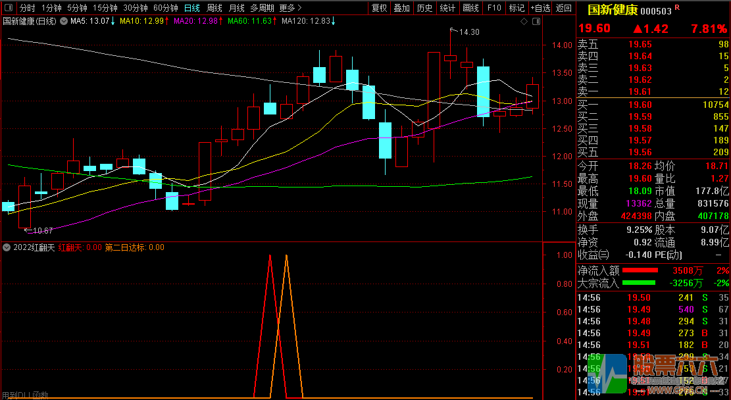Switch to the 分时 tab
731x400 pixels.
[x=27, y=8]
